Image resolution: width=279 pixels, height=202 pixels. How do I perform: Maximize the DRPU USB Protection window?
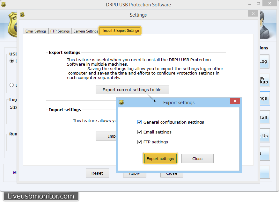pos(258,4)
